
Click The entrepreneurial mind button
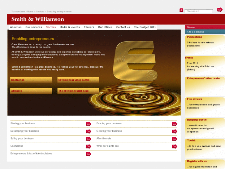pos(78,91)
